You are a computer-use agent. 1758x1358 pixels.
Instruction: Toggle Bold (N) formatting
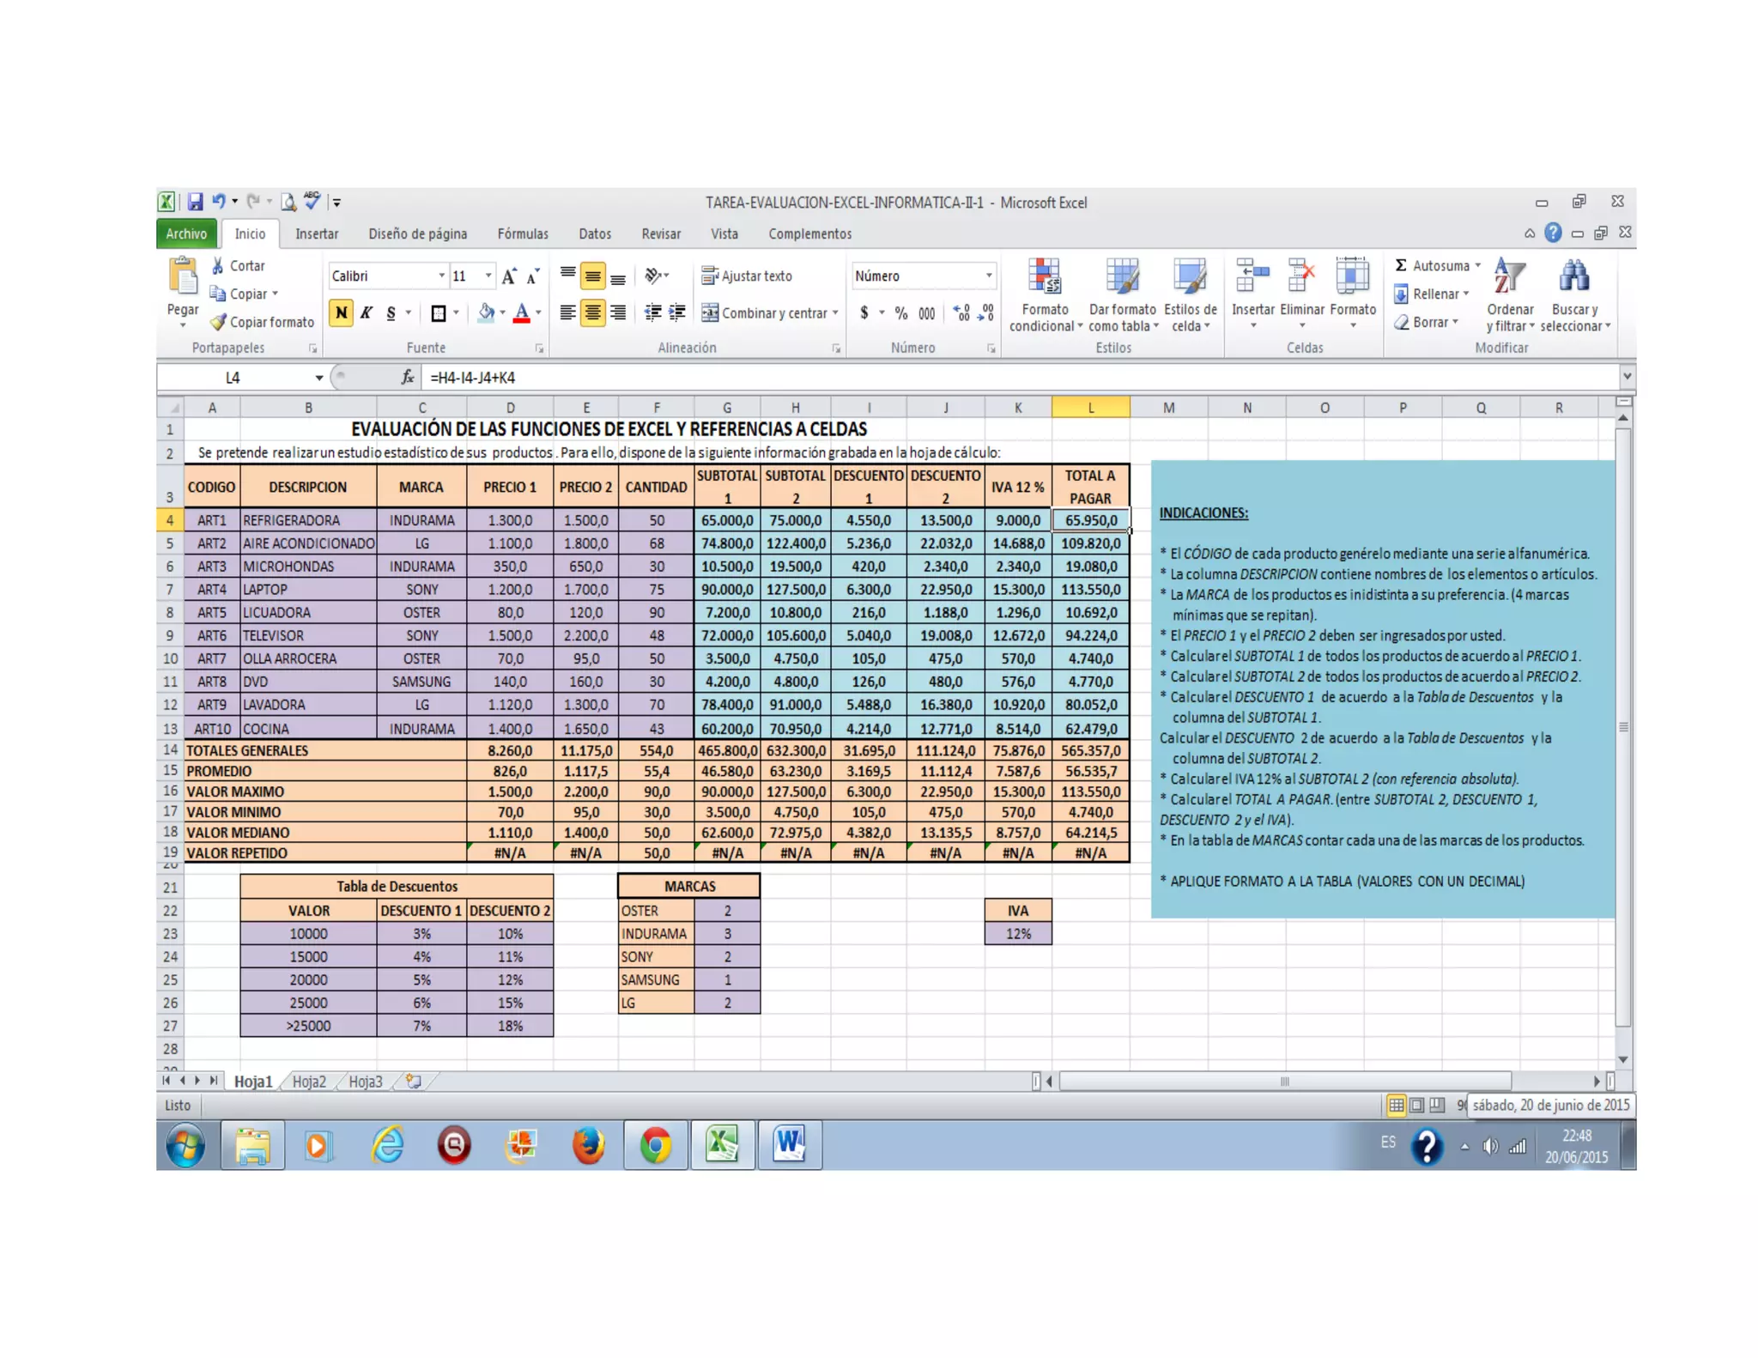(341, 312)
